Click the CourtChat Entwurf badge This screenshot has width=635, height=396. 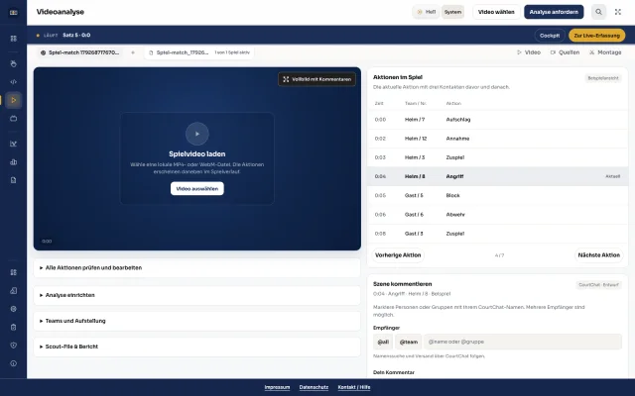(x=598, y=285)
